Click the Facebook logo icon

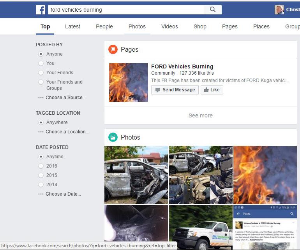coord(41,10)
